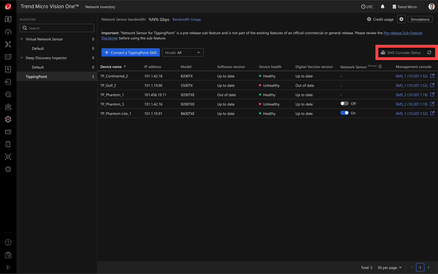This screenshot has height=274, width=438.
Task: Change the 50 per page dropdown
Action: point(390,268)
